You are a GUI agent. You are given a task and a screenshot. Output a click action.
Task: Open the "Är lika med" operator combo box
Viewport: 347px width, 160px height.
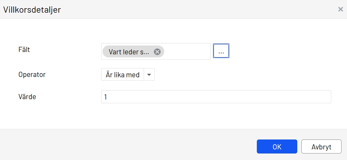point(123,75)
